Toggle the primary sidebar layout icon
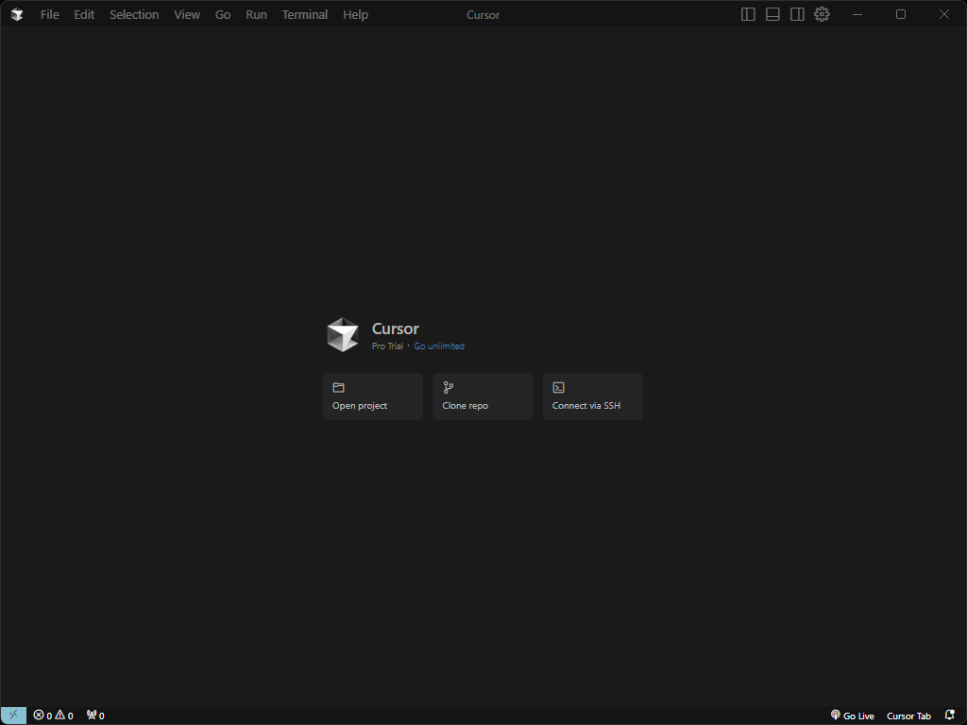This screenshot has width=967, height=725. [748, 14]
